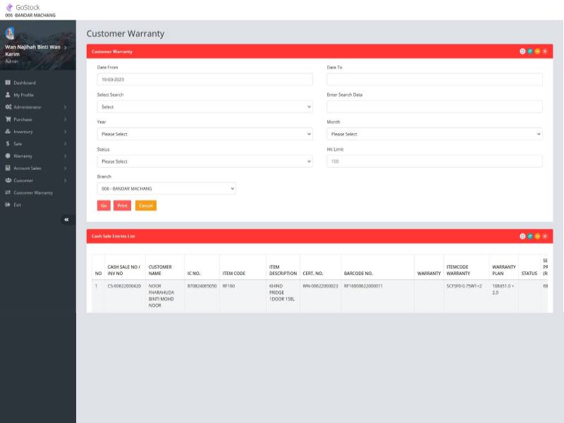
Task: Click the teal refresh icon on Customer Warranty panel
Action: 530,51
